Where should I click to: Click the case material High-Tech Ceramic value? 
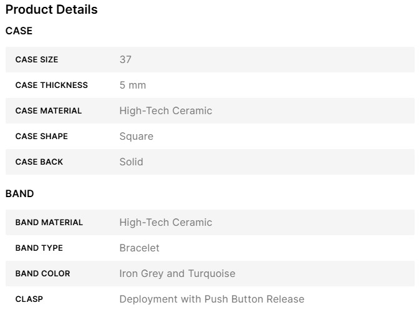166,111
